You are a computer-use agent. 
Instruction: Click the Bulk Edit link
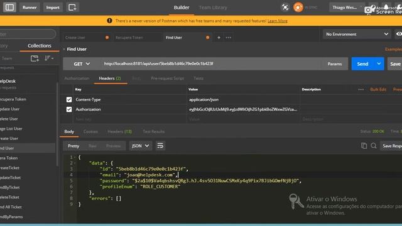pos(378,89)
